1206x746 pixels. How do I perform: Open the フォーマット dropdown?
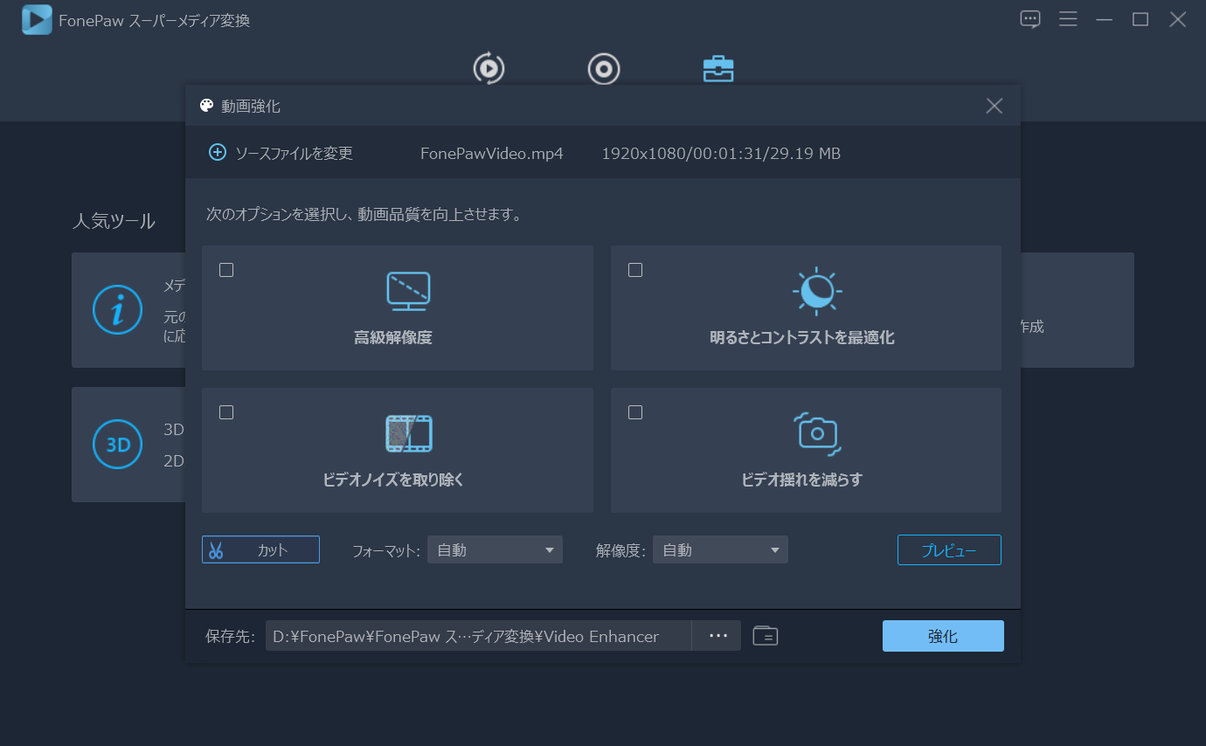(x=495, y=549)
